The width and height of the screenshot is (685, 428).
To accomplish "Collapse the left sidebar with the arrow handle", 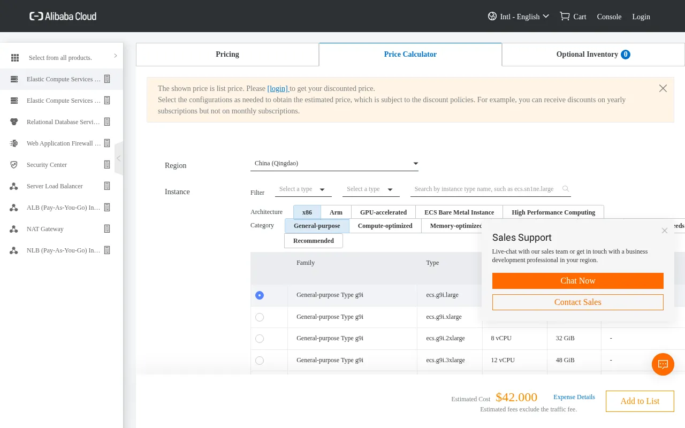I will click(x=119, y=158).
